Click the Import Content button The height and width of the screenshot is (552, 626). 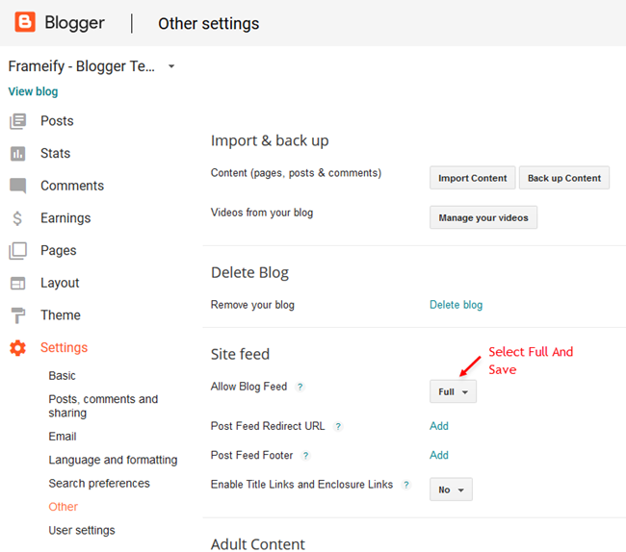[x=473, y=178]
